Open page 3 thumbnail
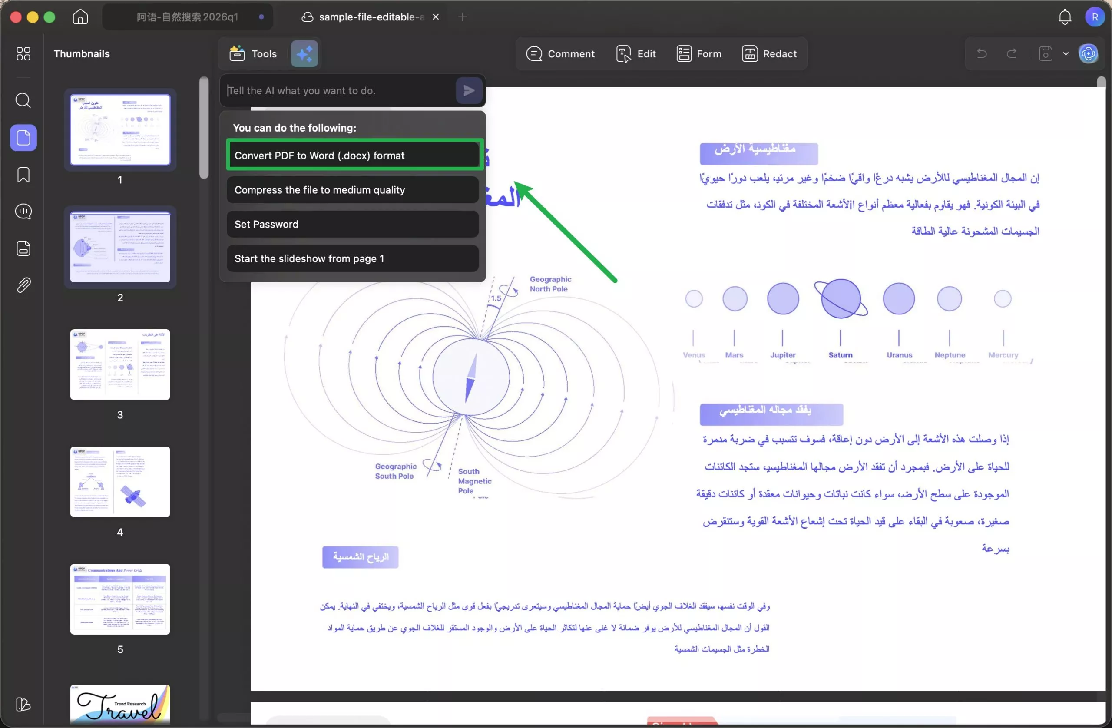The image size is (1112, 728). [120, 364]
